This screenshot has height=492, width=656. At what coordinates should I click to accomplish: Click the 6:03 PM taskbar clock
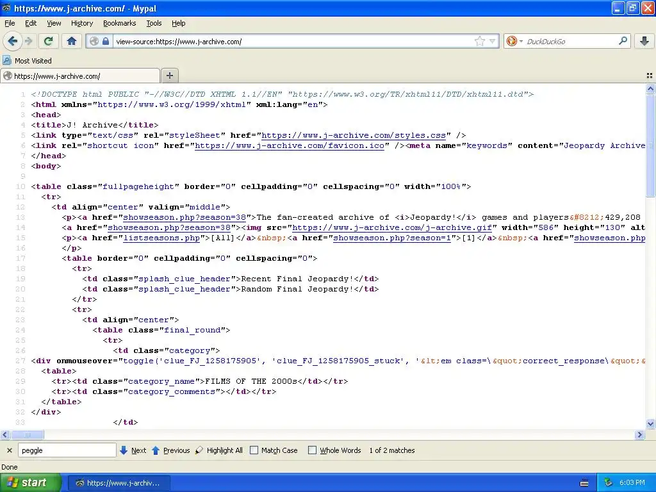click(x=632, y=483)
